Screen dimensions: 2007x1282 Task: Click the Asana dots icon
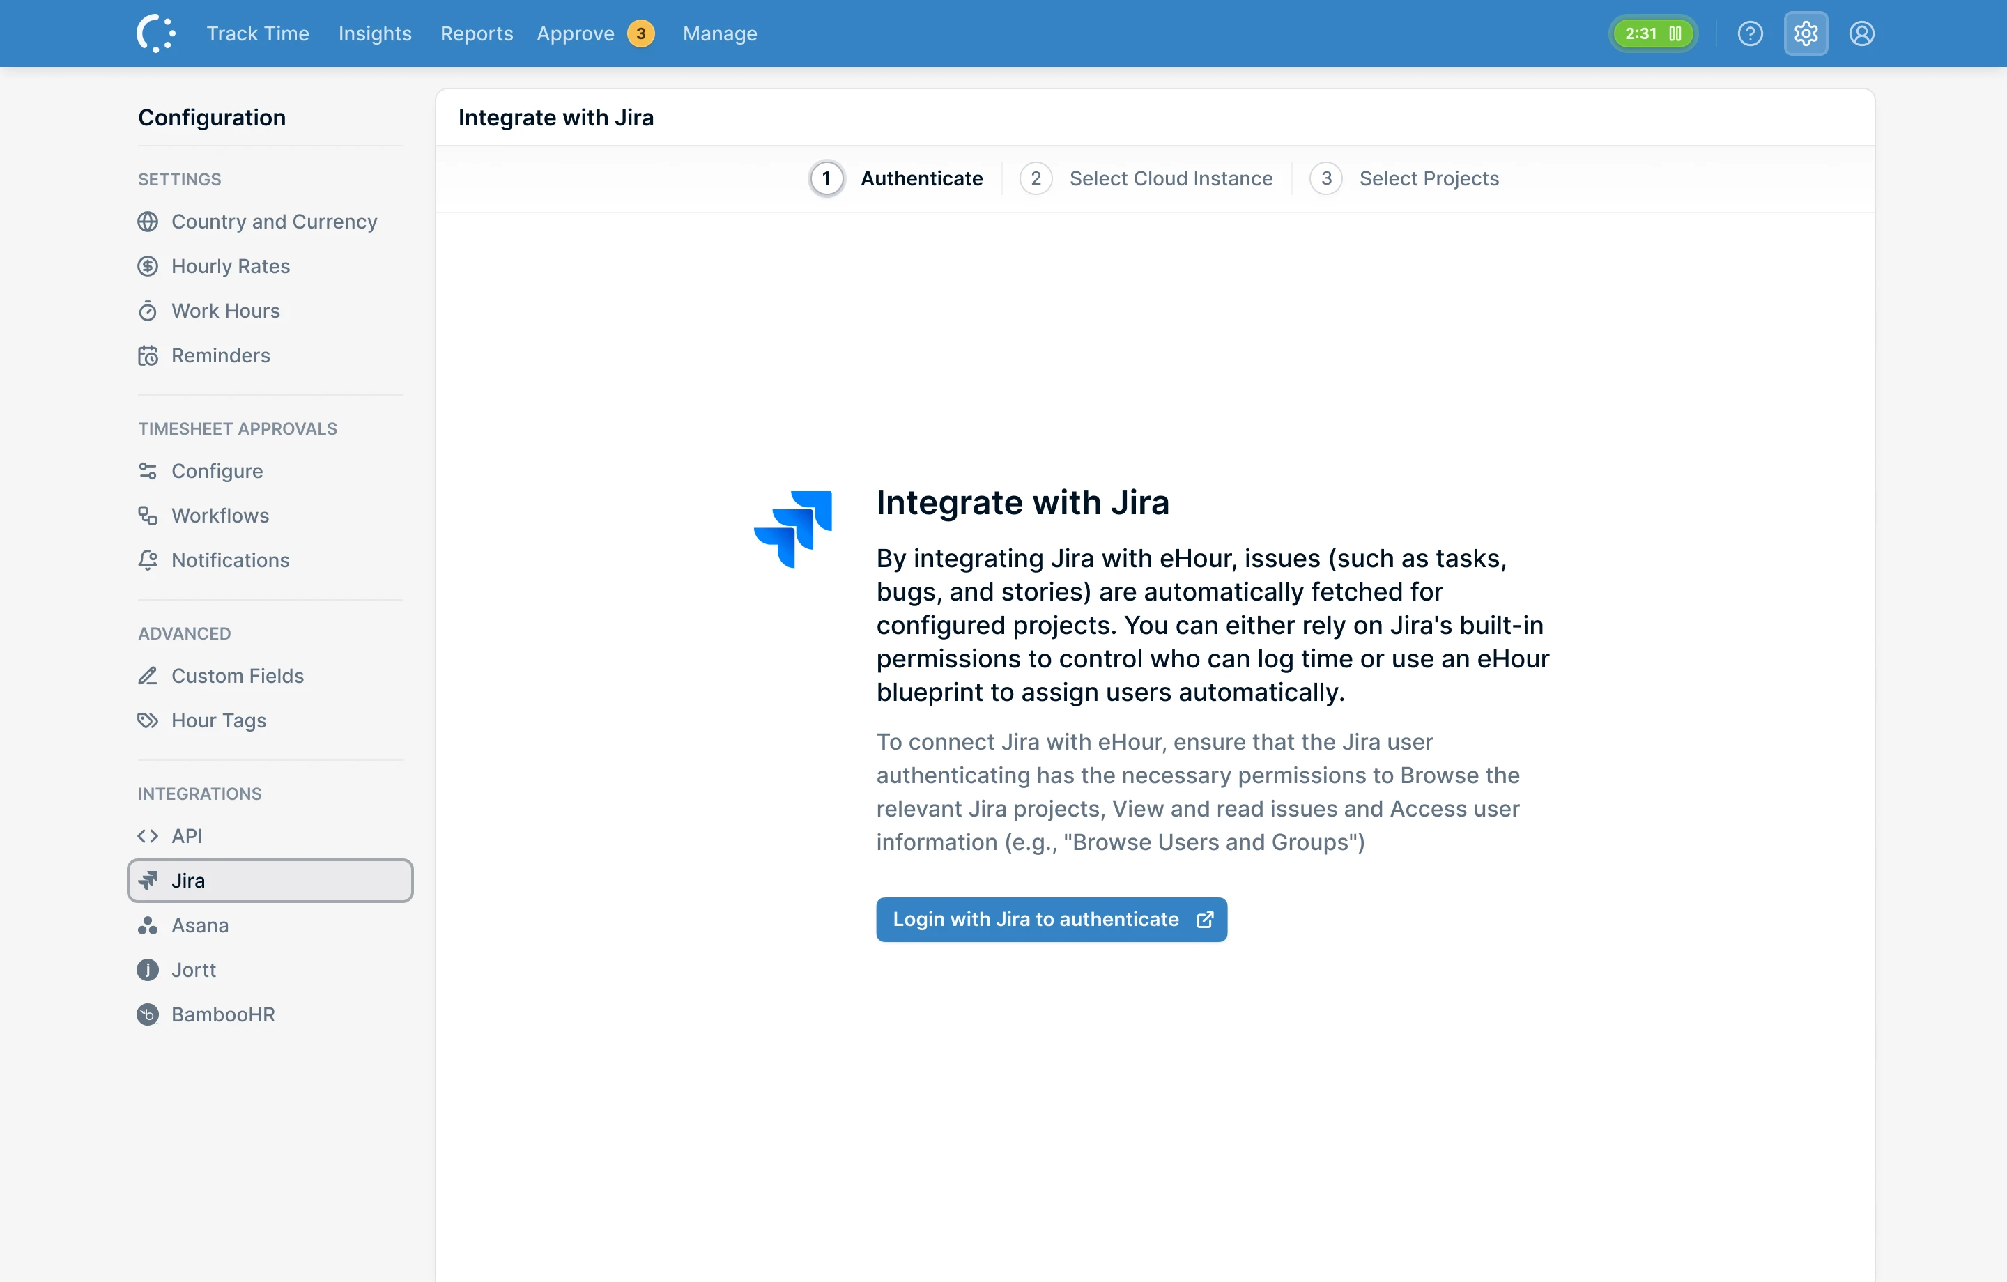pos(148,925)
